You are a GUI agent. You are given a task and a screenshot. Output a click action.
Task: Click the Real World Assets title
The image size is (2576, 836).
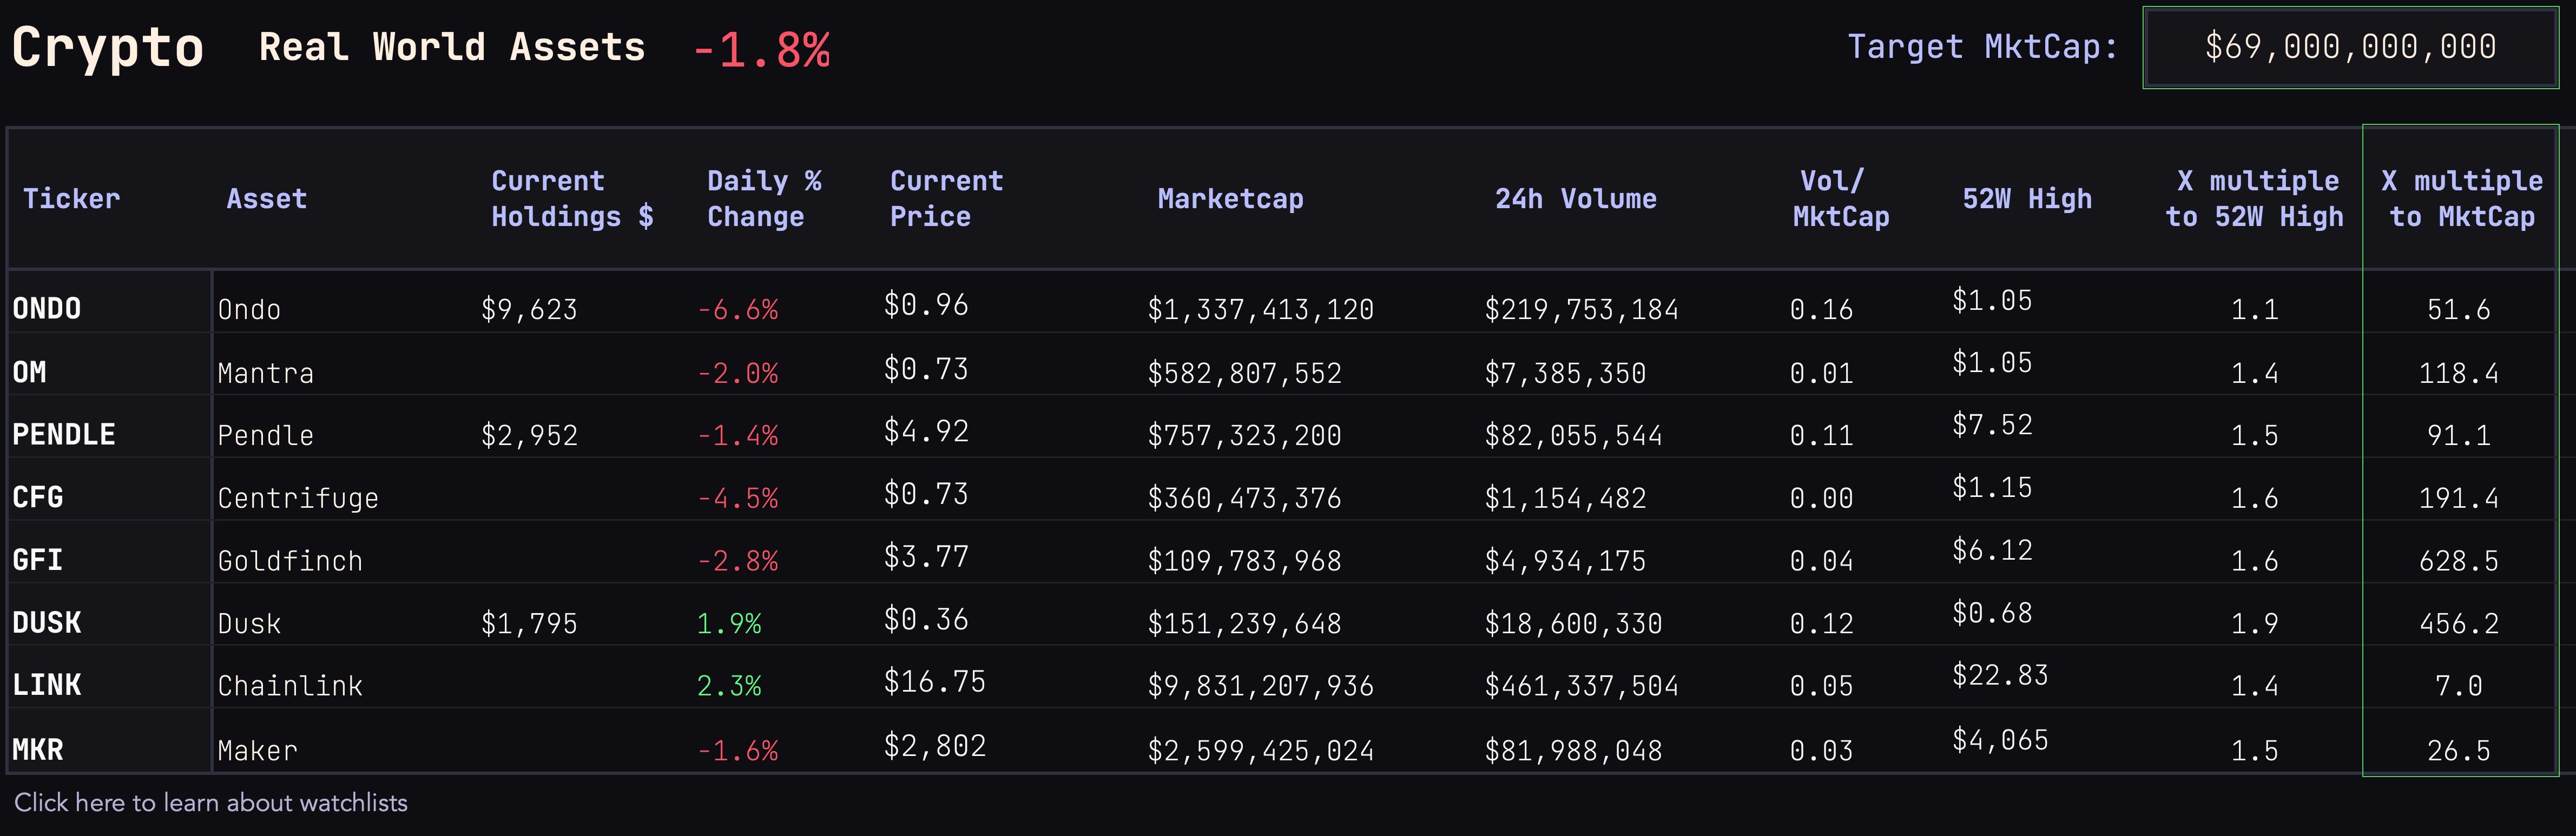[452, 48]
